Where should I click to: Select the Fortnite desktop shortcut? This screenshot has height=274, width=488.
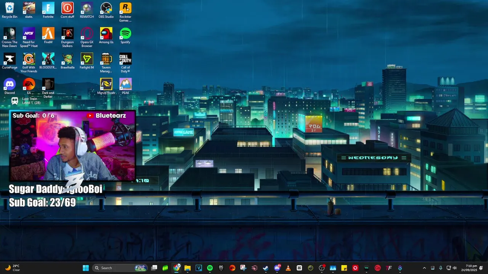click(48, 10)
